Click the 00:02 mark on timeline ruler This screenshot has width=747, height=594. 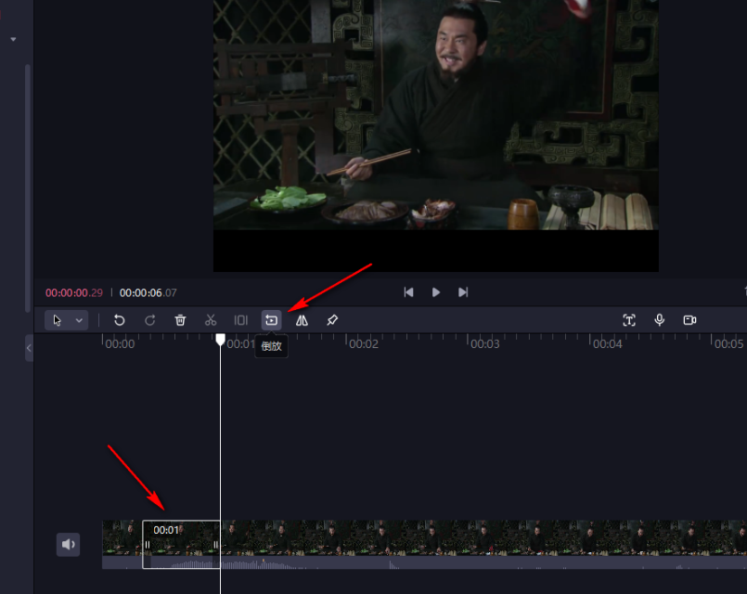pyautogui.click(x=364, y=344)
